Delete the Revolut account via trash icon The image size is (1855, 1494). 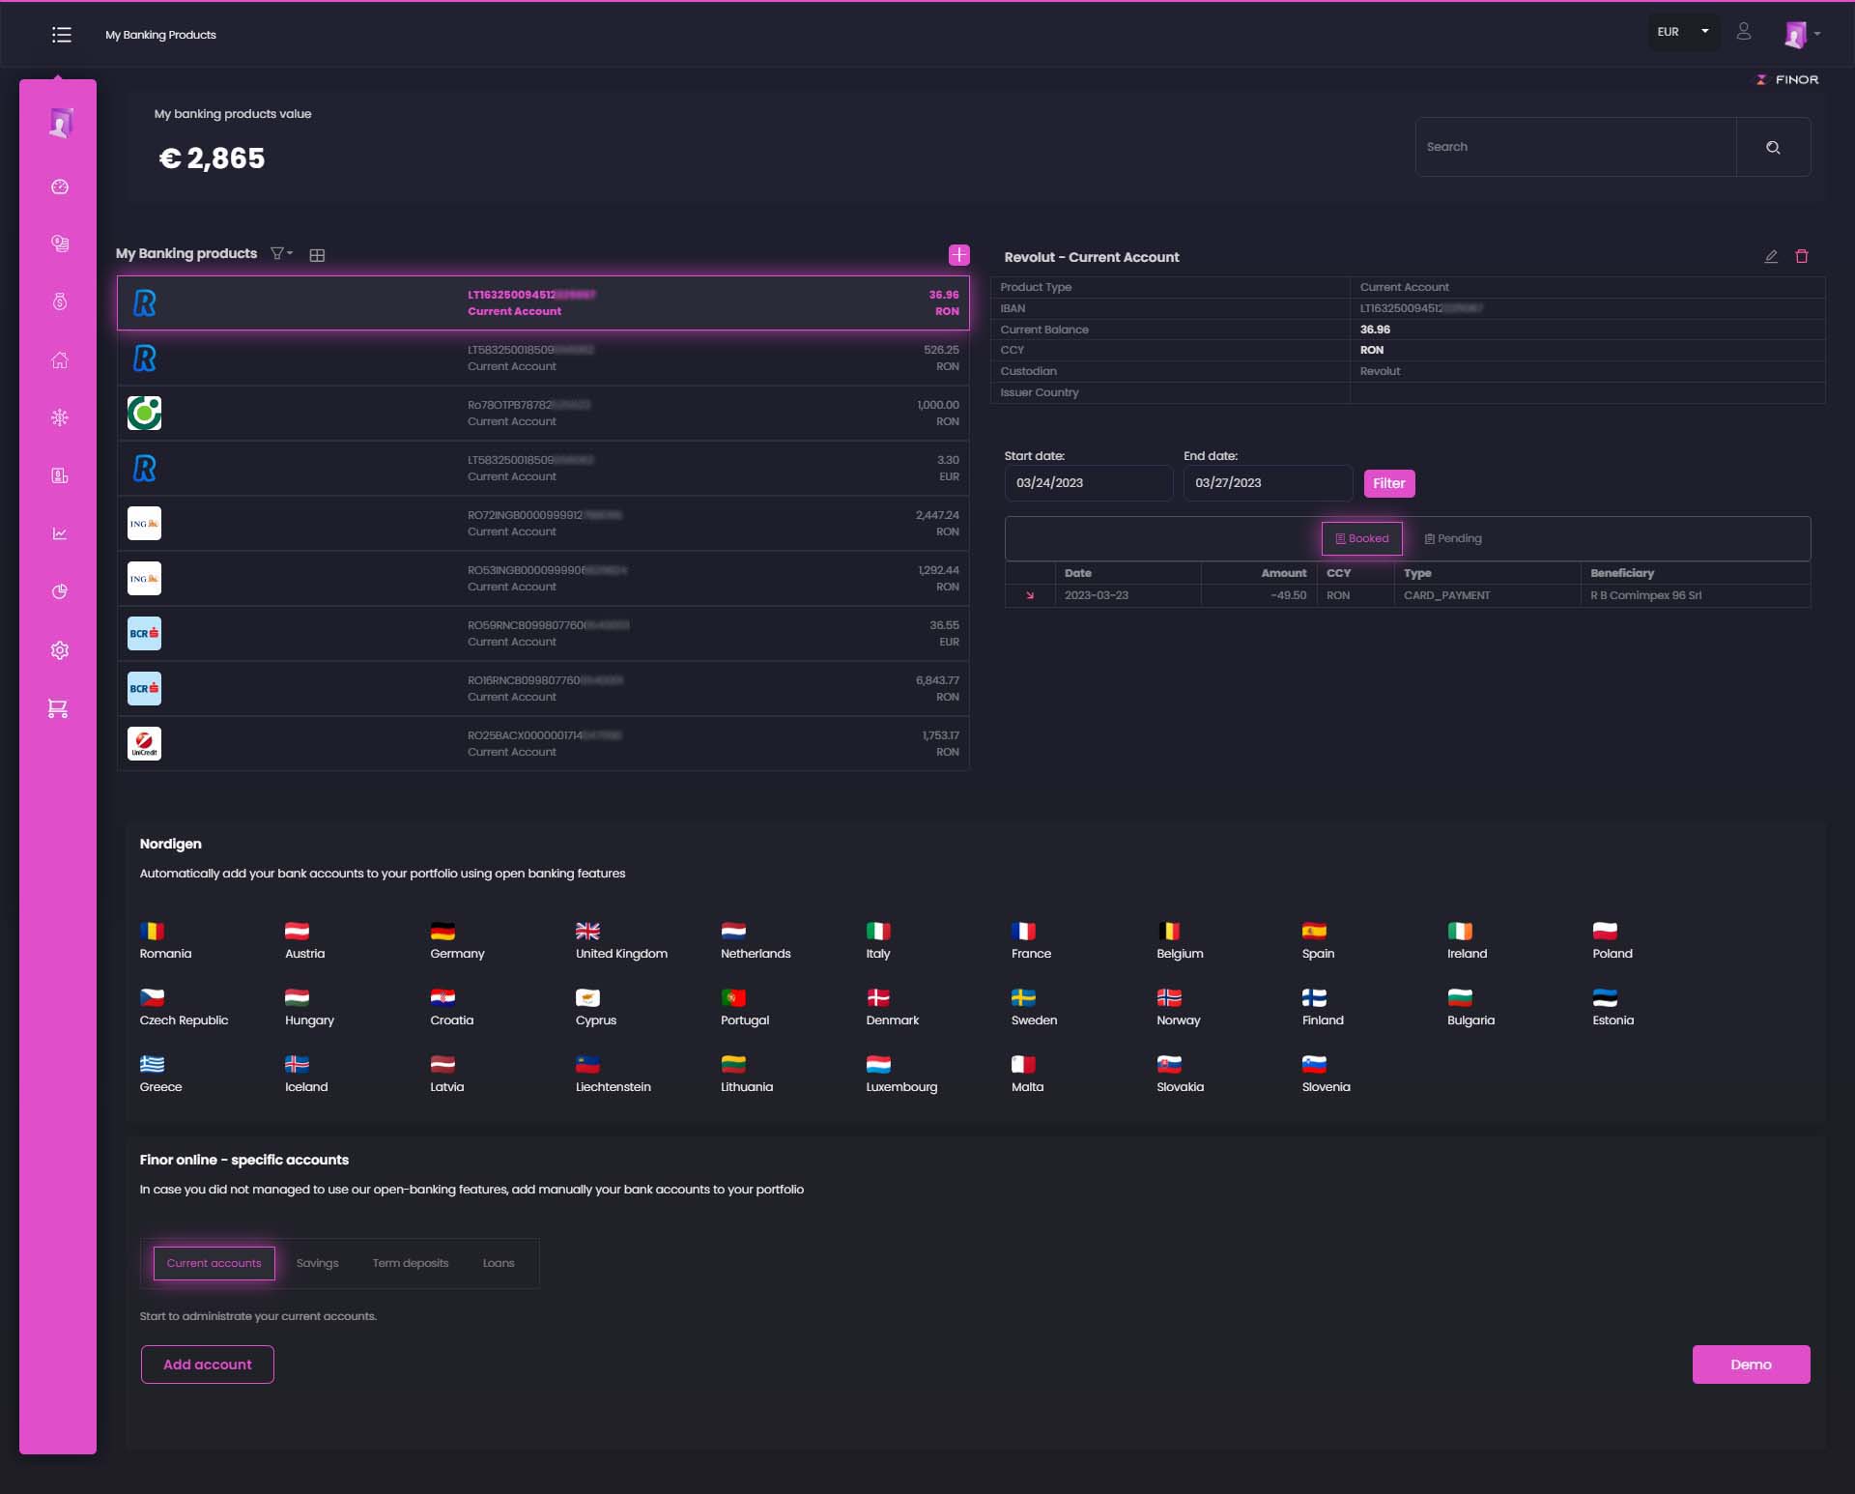tap(1802, 257)
